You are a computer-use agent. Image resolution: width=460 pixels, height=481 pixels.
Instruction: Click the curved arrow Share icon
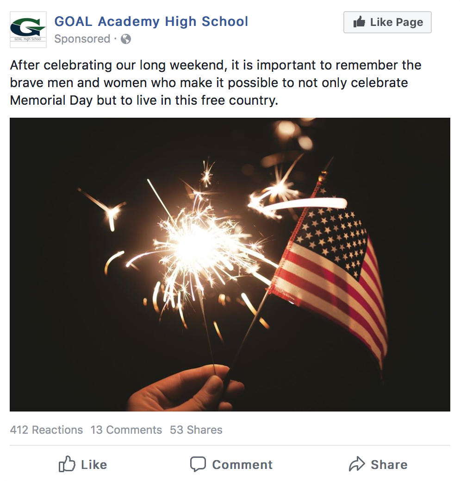pyautogui.click(x=357, y=464)
